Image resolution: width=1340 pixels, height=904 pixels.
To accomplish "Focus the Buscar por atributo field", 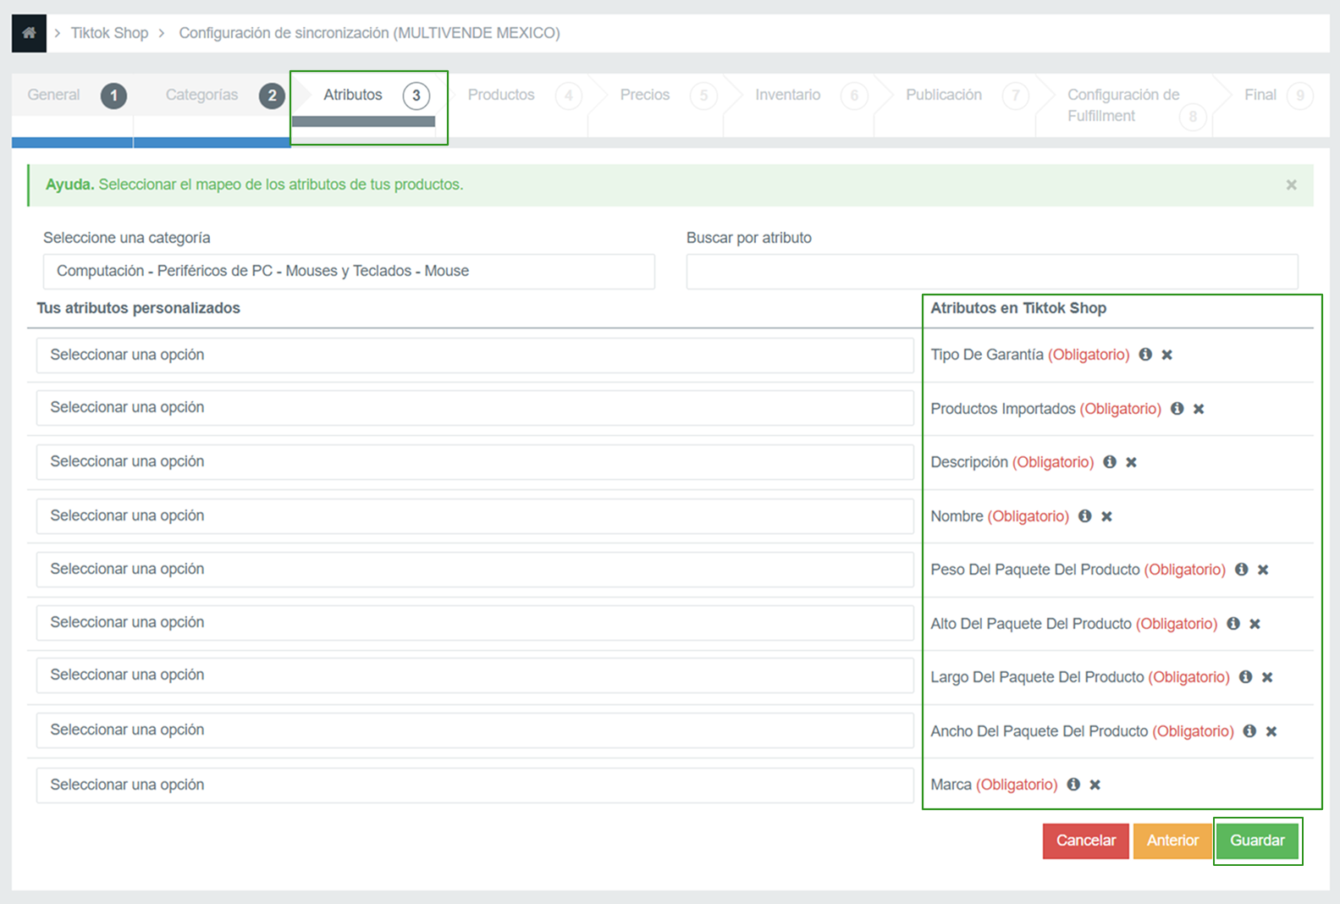I will coord(991,272).
